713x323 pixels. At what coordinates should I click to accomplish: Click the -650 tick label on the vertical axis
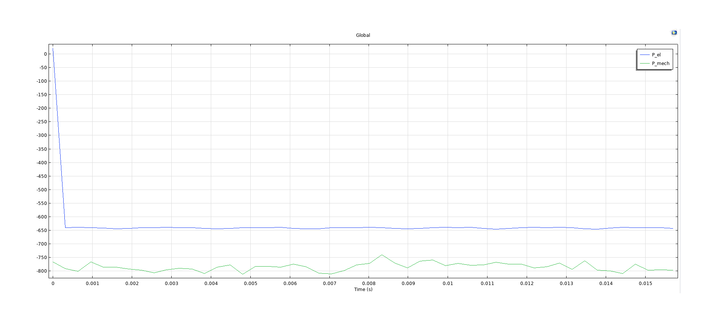pos(42,230)
